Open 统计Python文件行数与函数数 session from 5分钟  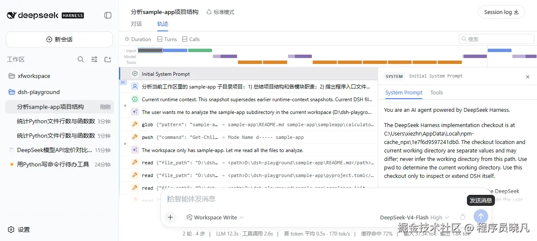[59, 136]
